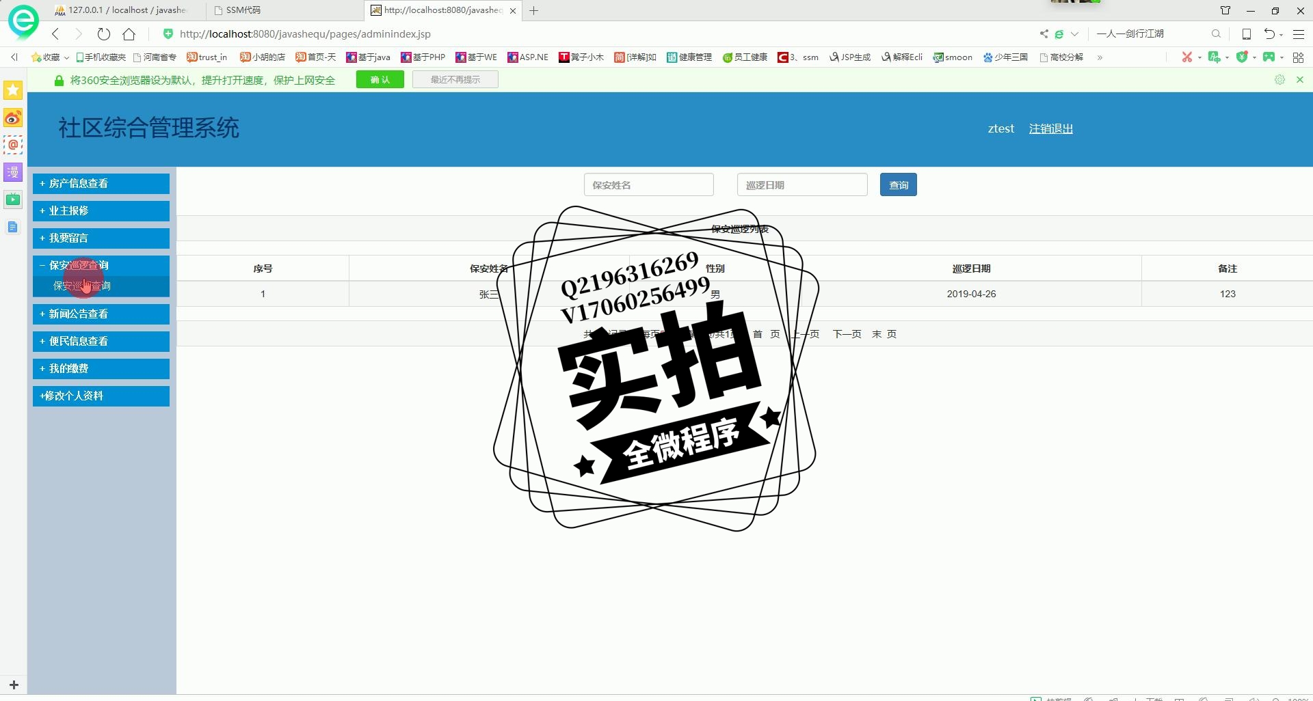This screenshot has height=701, width=1313.
Task: Focus the 巡逻日期 input field
Action: (801, 185)
